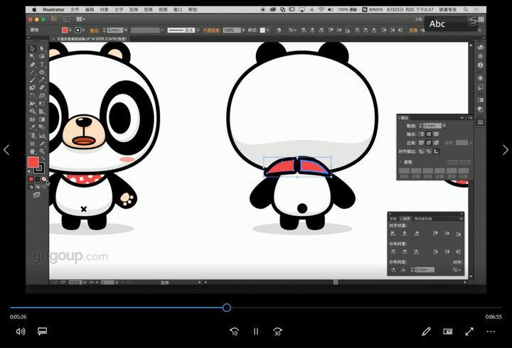Align stroke to outside option
The image size is (512, 348).
click(x=436, y=152)
